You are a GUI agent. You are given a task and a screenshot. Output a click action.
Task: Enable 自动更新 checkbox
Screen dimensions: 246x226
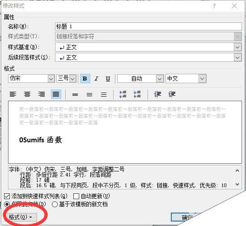76,196
